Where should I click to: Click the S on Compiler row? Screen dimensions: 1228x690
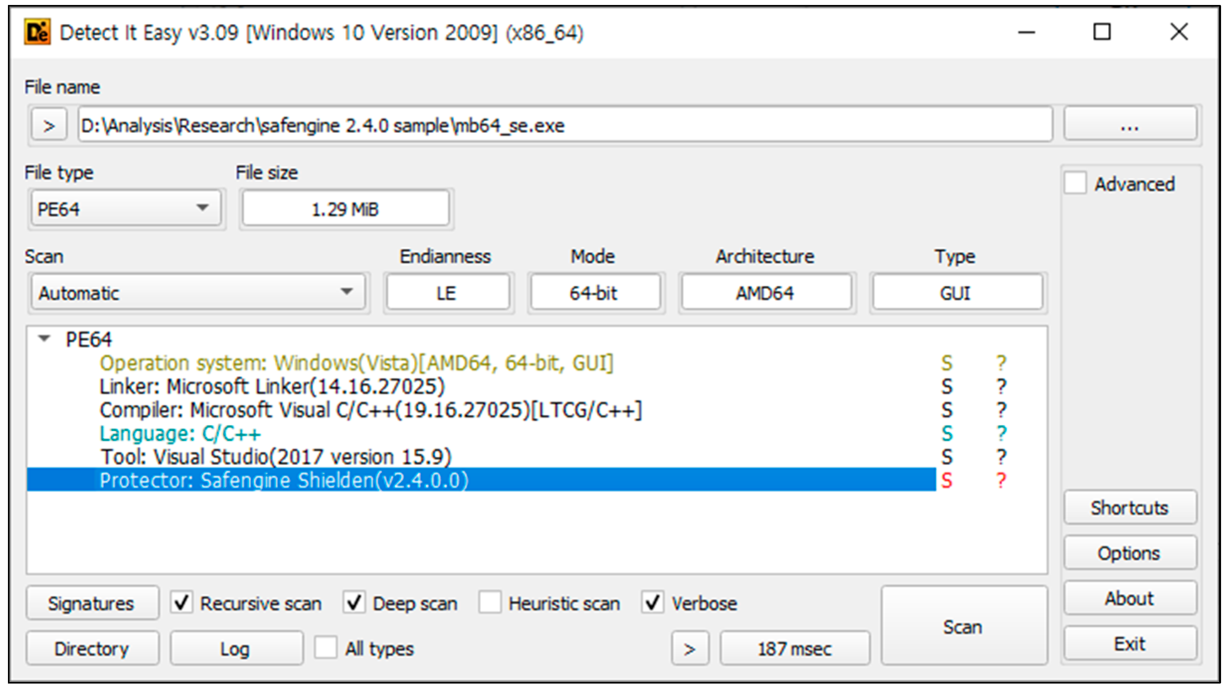click(946, 410)
